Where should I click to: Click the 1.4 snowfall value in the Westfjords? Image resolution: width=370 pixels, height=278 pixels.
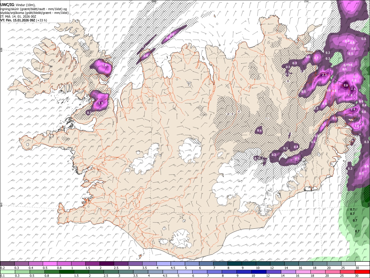pyautogui.click(x=105, y=66)
